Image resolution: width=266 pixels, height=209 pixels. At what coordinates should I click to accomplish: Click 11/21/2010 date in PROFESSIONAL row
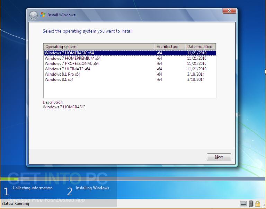pyautogui.click(x=197, y=64)
